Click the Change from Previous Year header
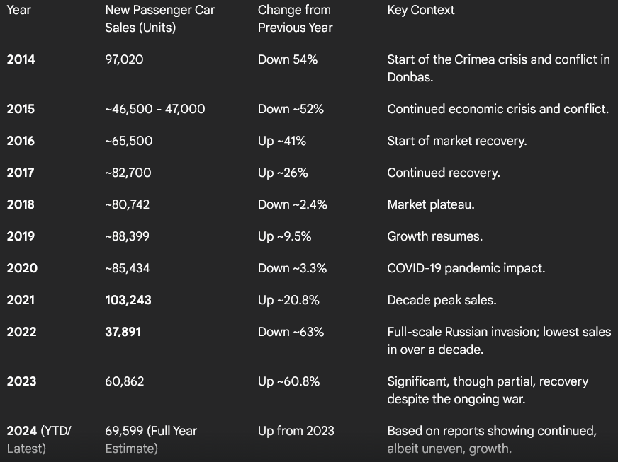 click(x=295, y=19)
